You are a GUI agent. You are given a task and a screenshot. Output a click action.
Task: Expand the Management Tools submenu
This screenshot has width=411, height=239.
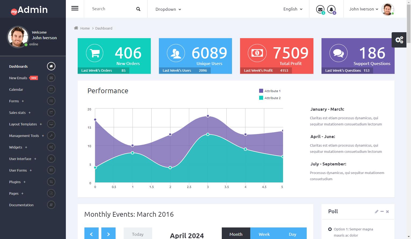(43, 136)
